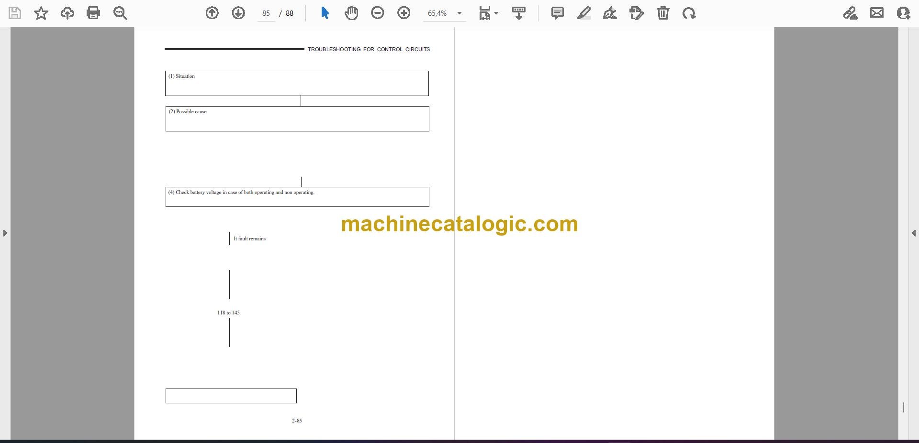Click the "(2) Possible cause" text
Viewport: 919px width, 443px height.
point(188,111)
